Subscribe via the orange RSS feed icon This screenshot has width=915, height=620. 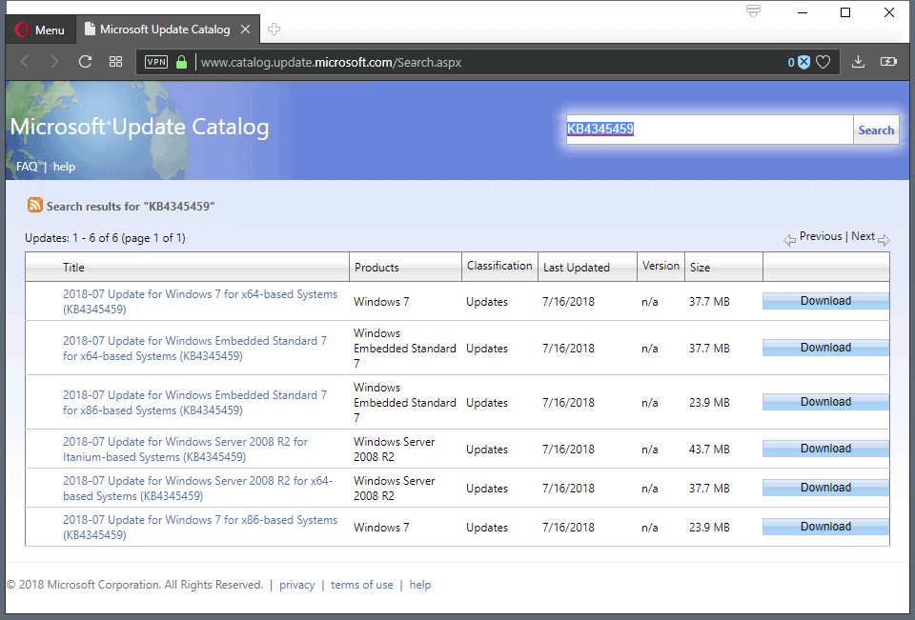point(35,205)
